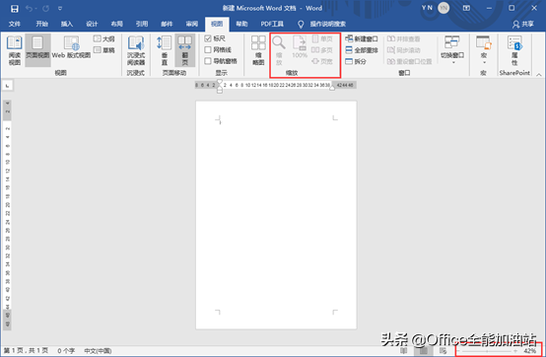Switch to the 插入 tab

click(67, 24)
